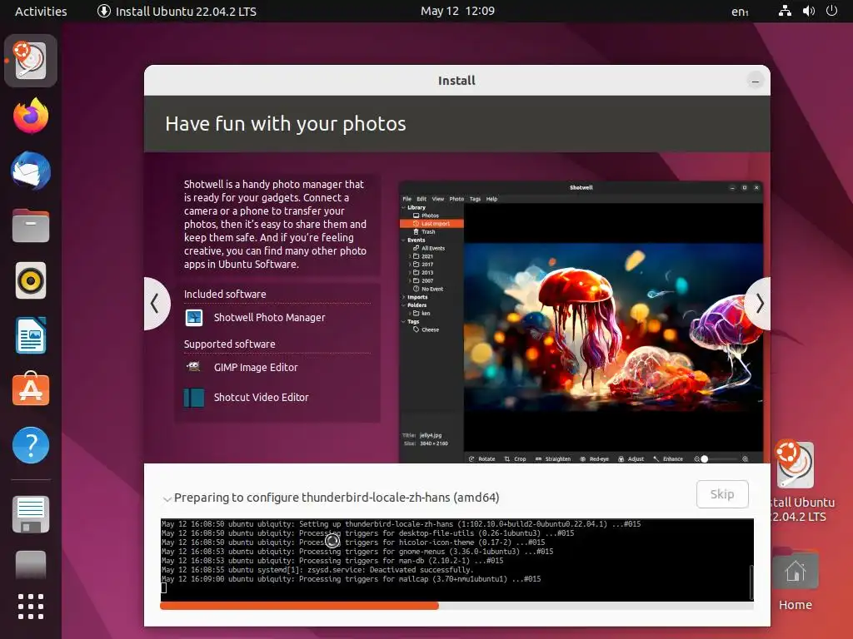This screenshot has height=639, width=853.
Task: Click Crop tool in Shotwell preview
Action: coord(515,459)
